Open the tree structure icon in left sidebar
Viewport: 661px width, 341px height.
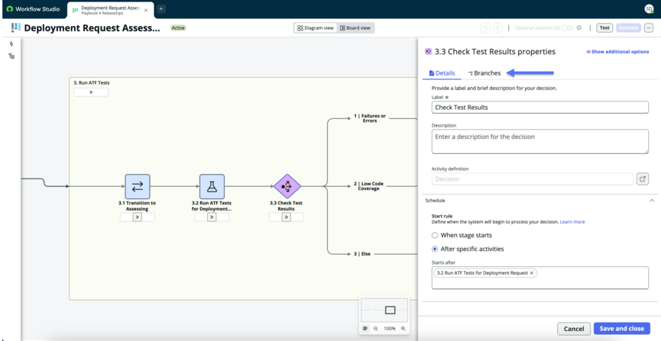[x=11, y=56]
